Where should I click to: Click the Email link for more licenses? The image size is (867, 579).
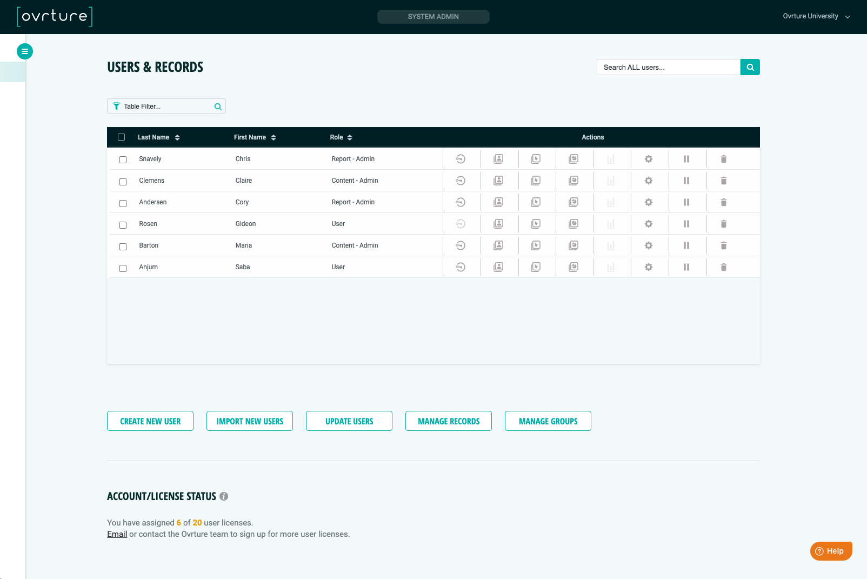(x=116, y=534)
